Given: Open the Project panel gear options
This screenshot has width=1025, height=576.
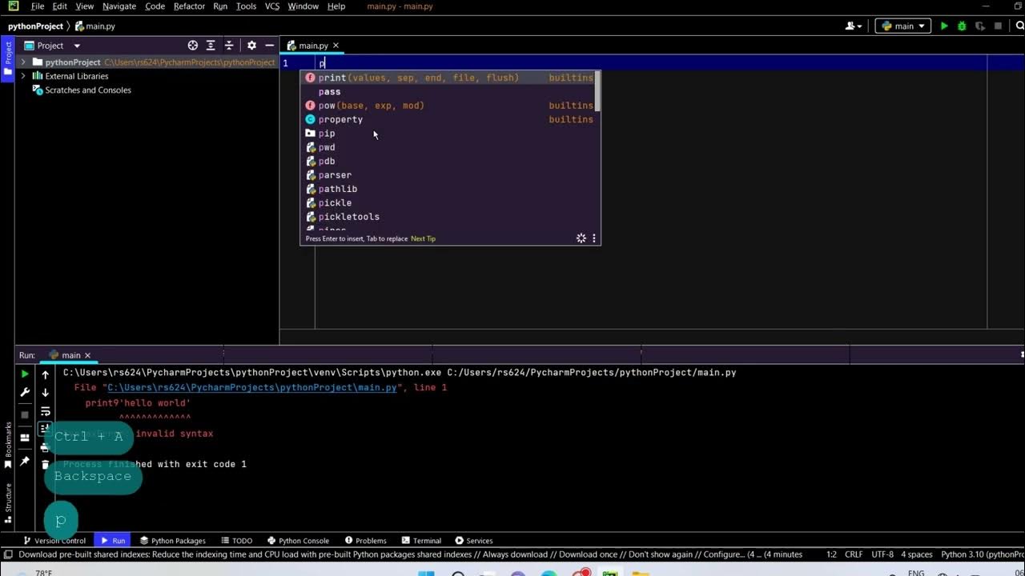Looking at the screenshot, I should coord(251,46).
